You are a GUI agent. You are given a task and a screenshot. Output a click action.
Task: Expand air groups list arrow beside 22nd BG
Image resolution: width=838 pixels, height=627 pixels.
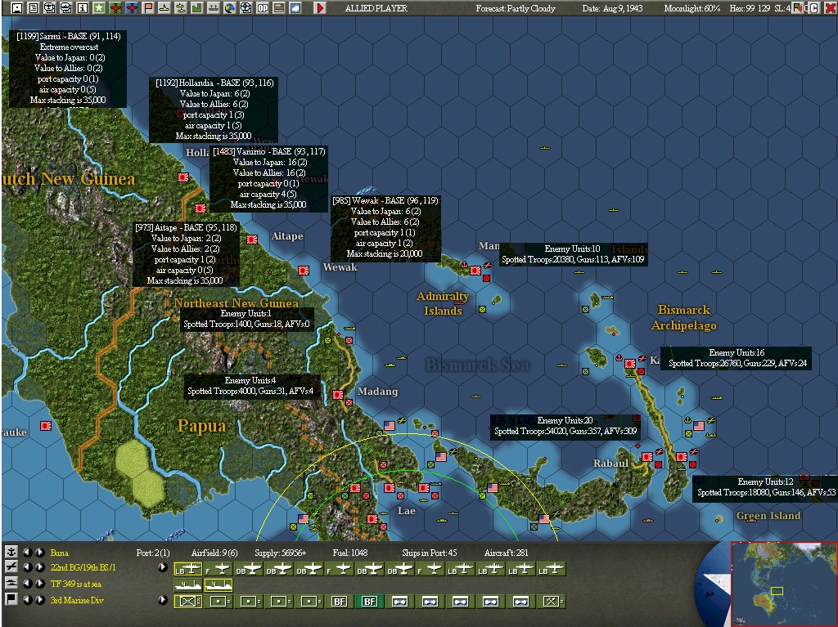coord(163,567)
